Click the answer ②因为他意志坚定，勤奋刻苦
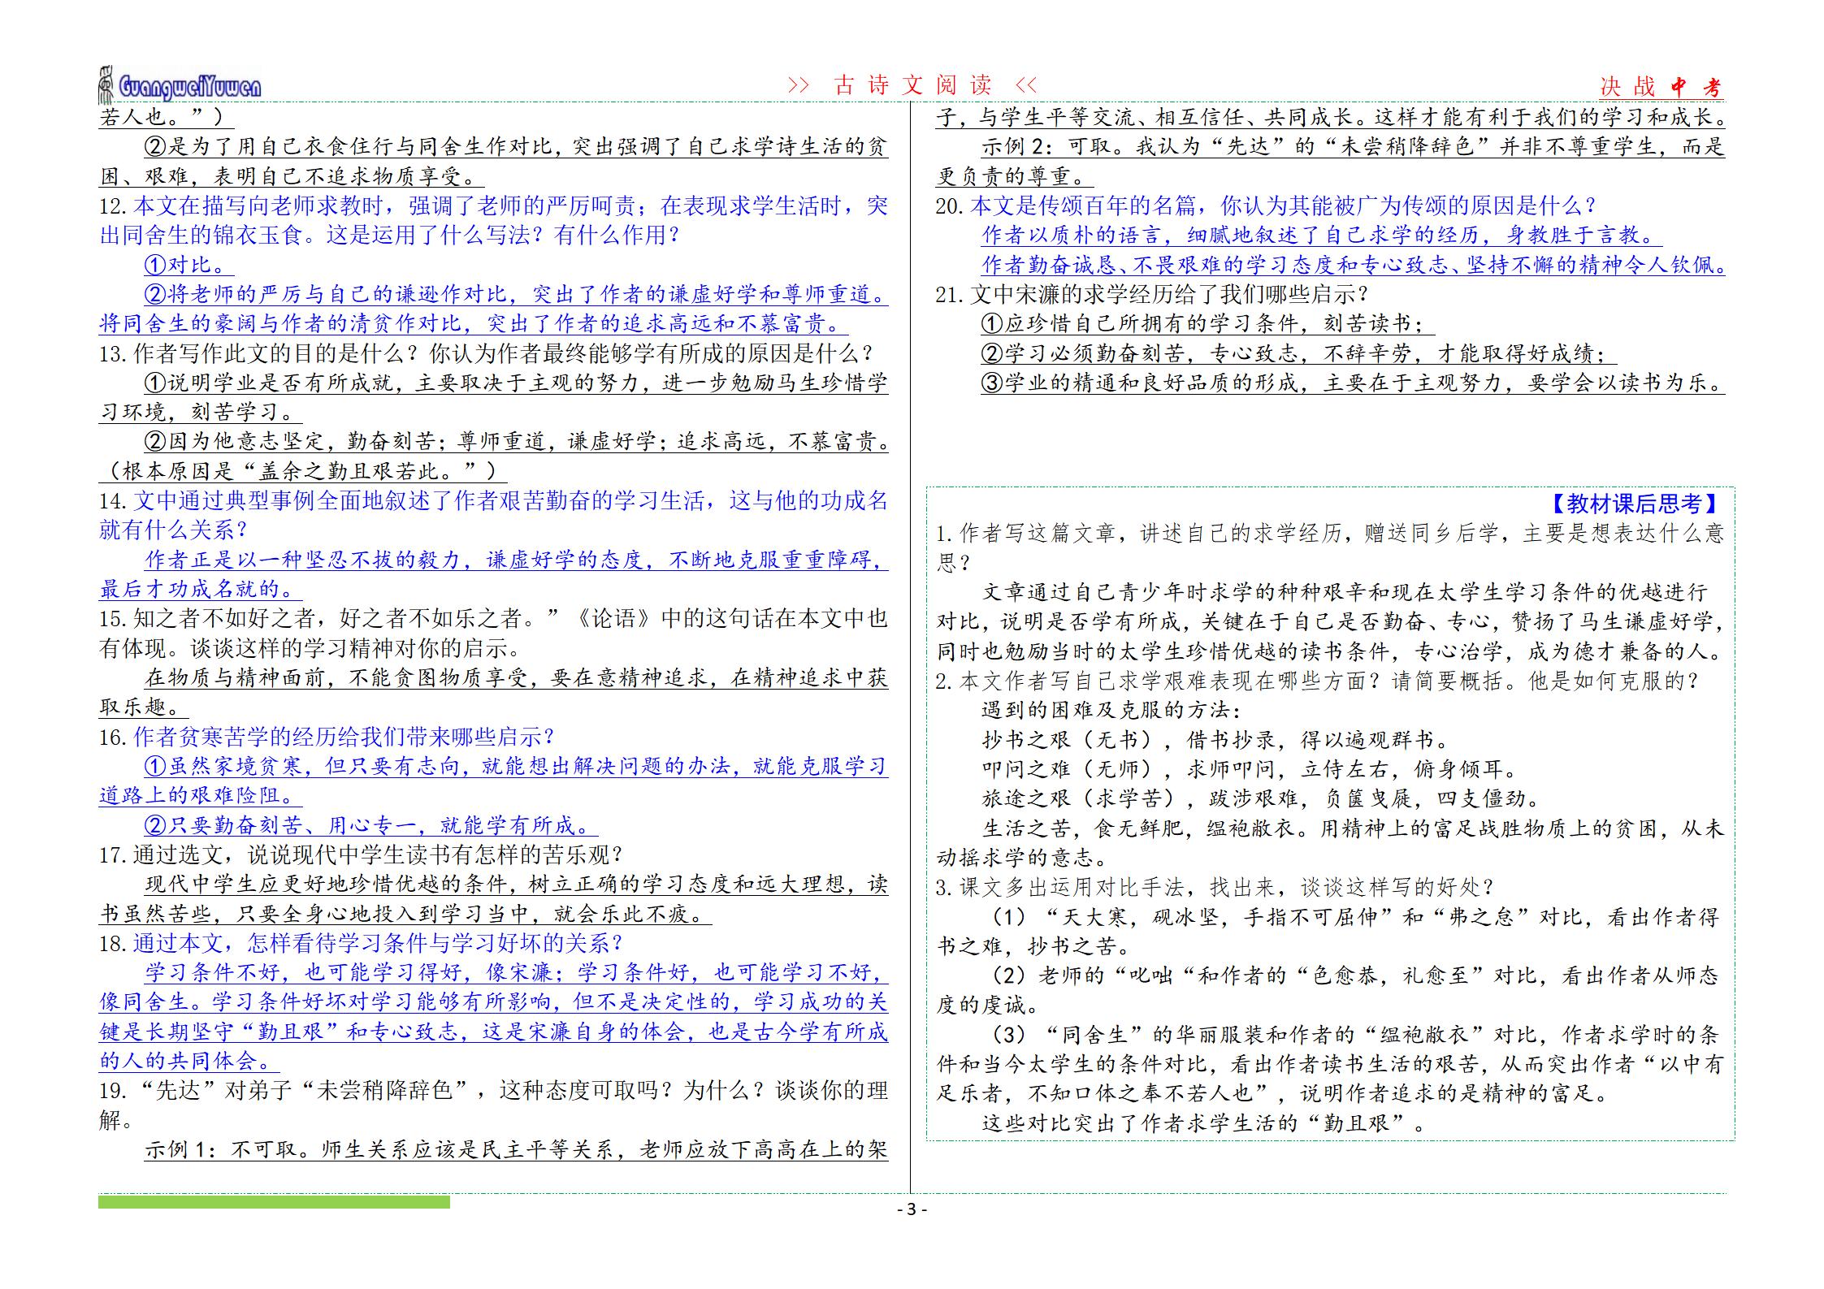This screenshot has width=1824, height=1289. coord(517,441)
